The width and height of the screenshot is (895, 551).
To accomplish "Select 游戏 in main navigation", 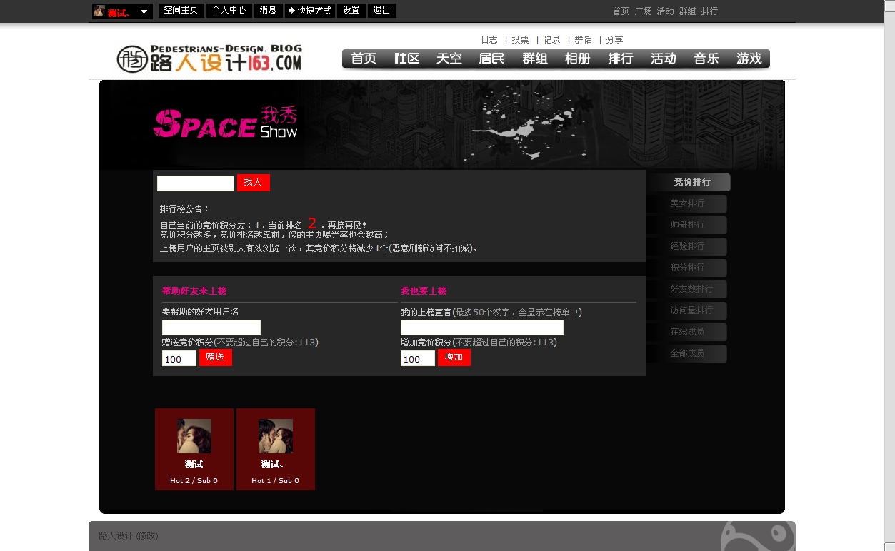I will 749,59.
